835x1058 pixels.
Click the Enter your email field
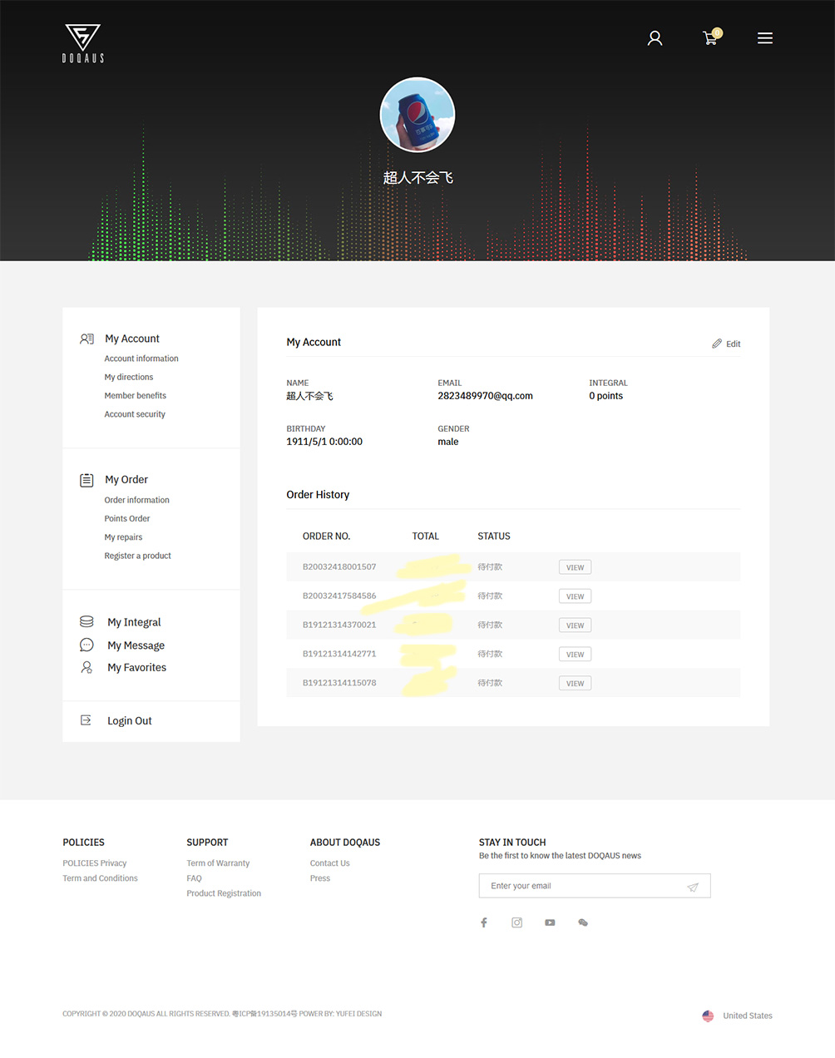pos(582,886)
